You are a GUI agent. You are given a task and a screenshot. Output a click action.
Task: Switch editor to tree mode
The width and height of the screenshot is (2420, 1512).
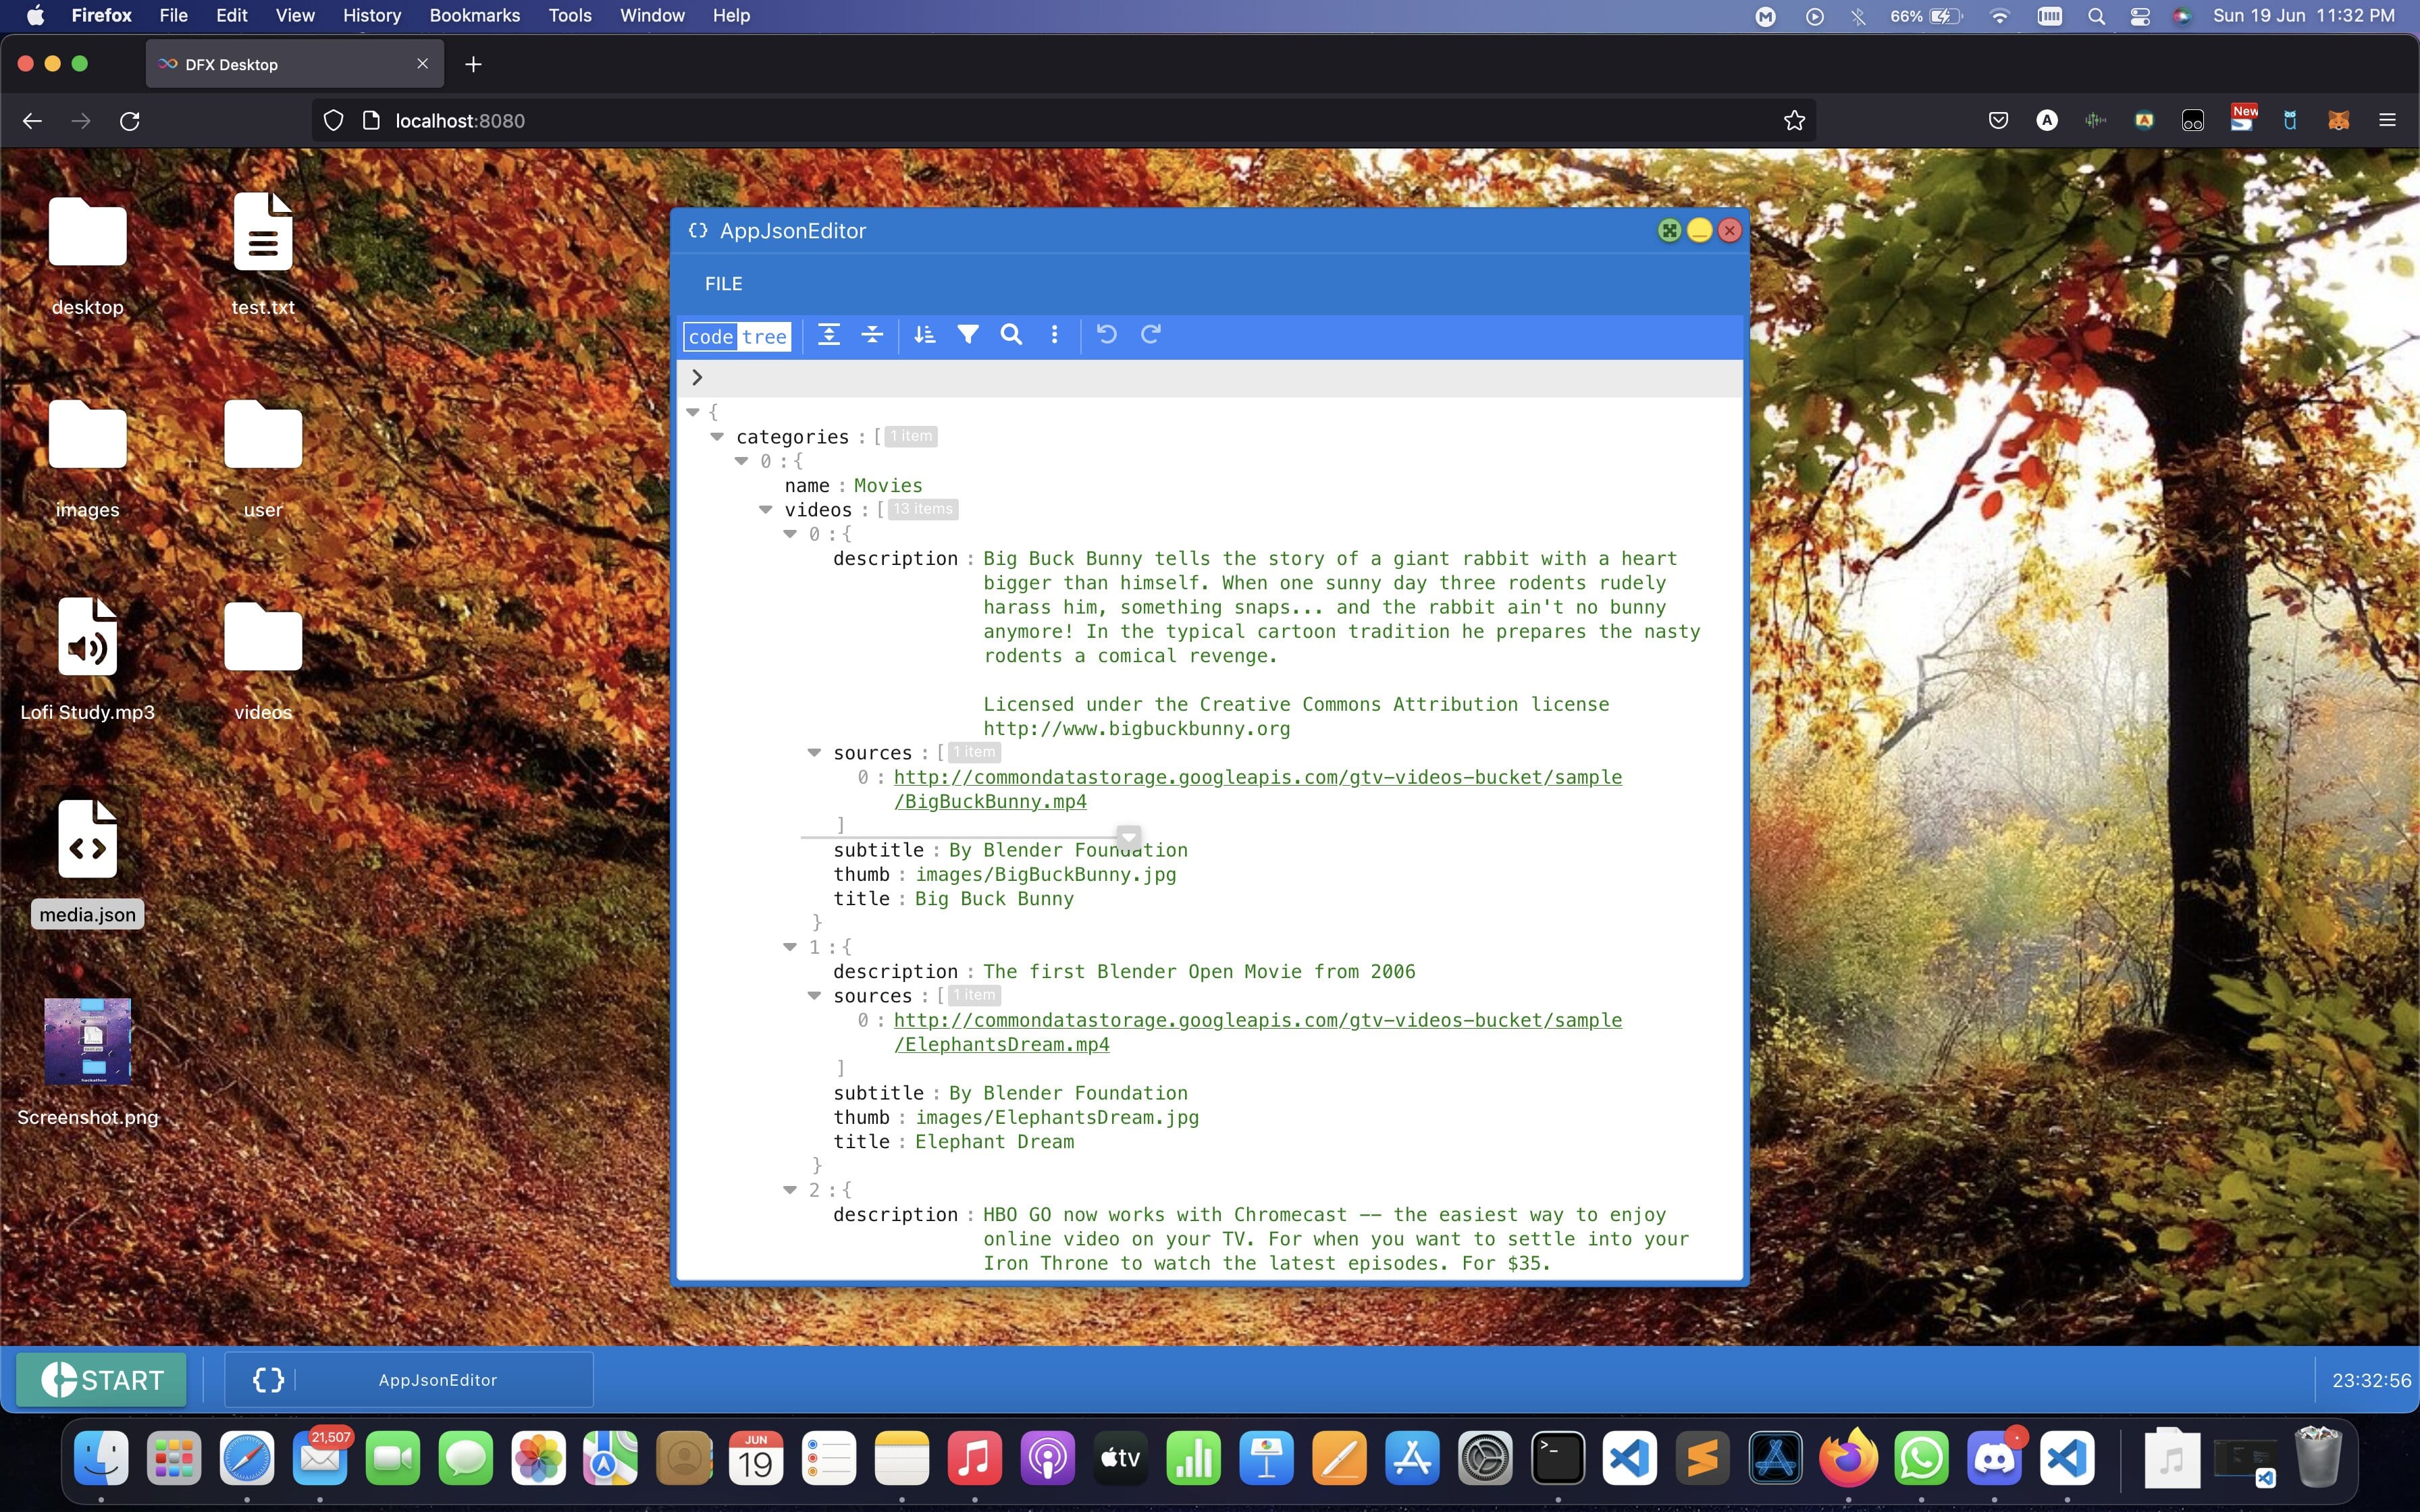point(764,337)
